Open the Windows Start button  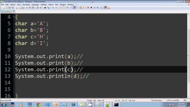click(x=4, y=105)
